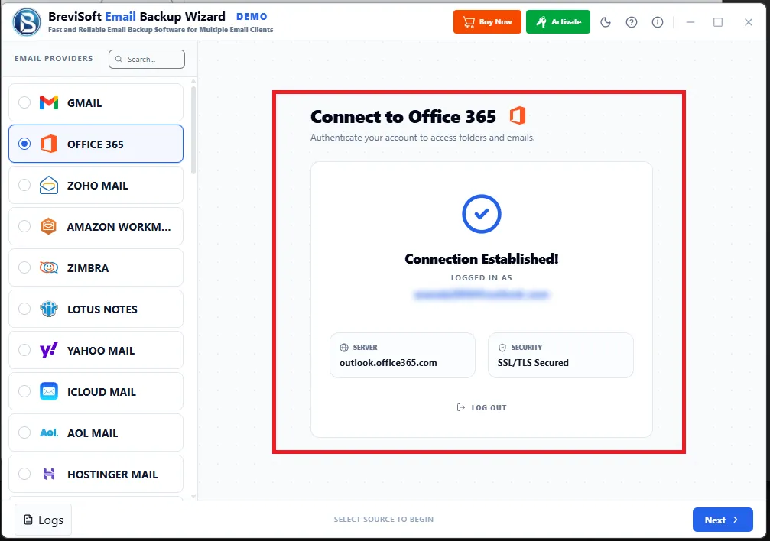770x541 pixels.
Task: Click the Activate button
Action: coord(558,22)
